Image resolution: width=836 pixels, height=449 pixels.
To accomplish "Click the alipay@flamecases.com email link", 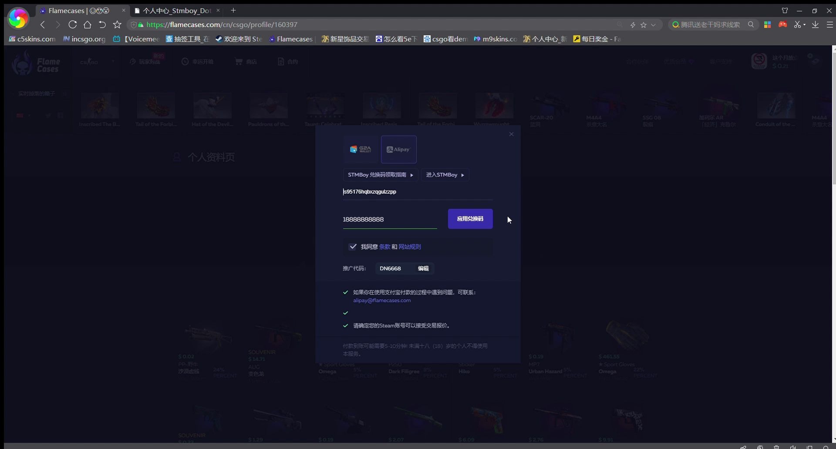I will [x=382, y=301].
